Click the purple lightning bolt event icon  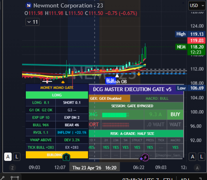coord(145,158)
